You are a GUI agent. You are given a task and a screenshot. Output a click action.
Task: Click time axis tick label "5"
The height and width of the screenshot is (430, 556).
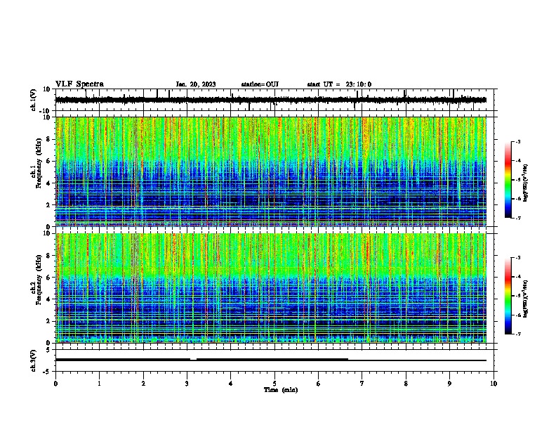(274, 384)
